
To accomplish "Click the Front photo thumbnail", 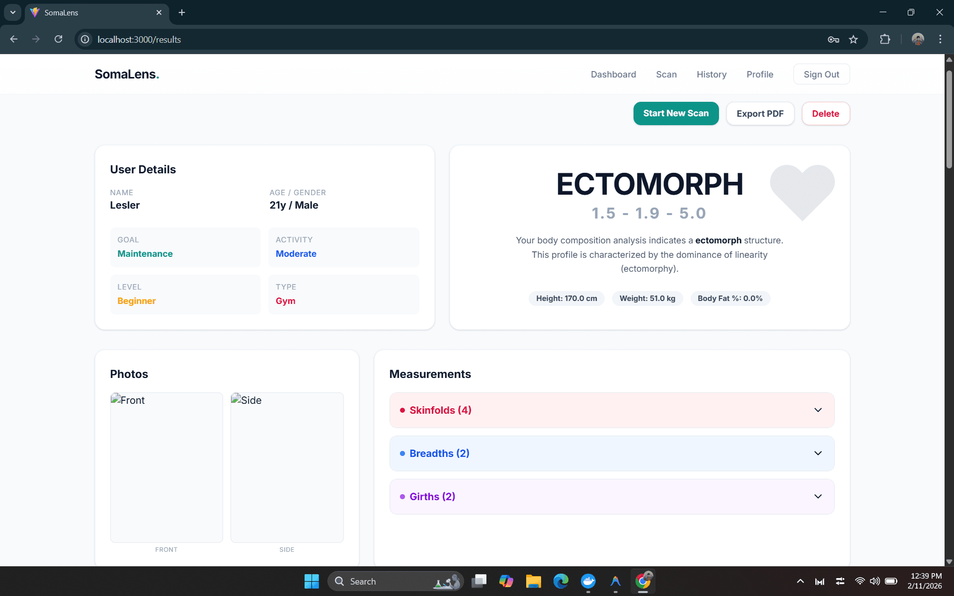I will (x=166, y=467).
